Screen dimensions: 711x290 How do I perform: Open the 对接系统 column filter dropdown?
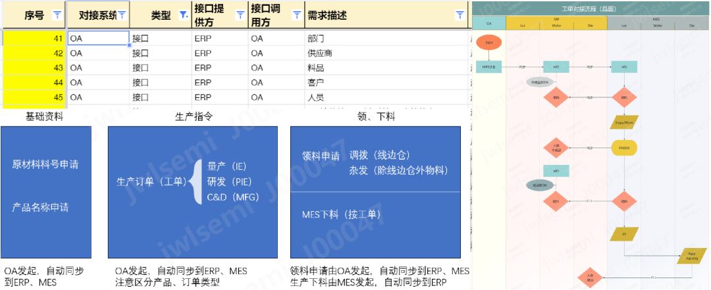[122, 14]
